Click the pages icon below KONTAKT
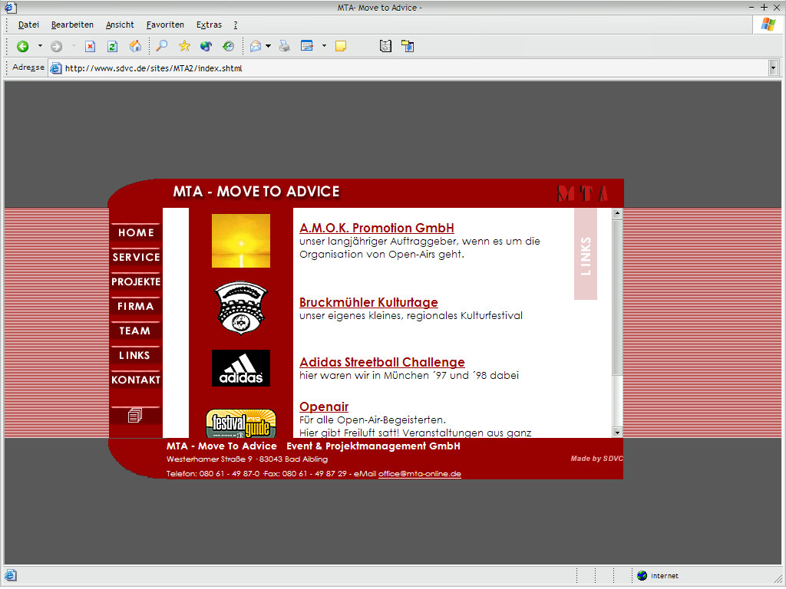This screenshot has height=589, width=786. pyautogui.click(x=135, y=416)
